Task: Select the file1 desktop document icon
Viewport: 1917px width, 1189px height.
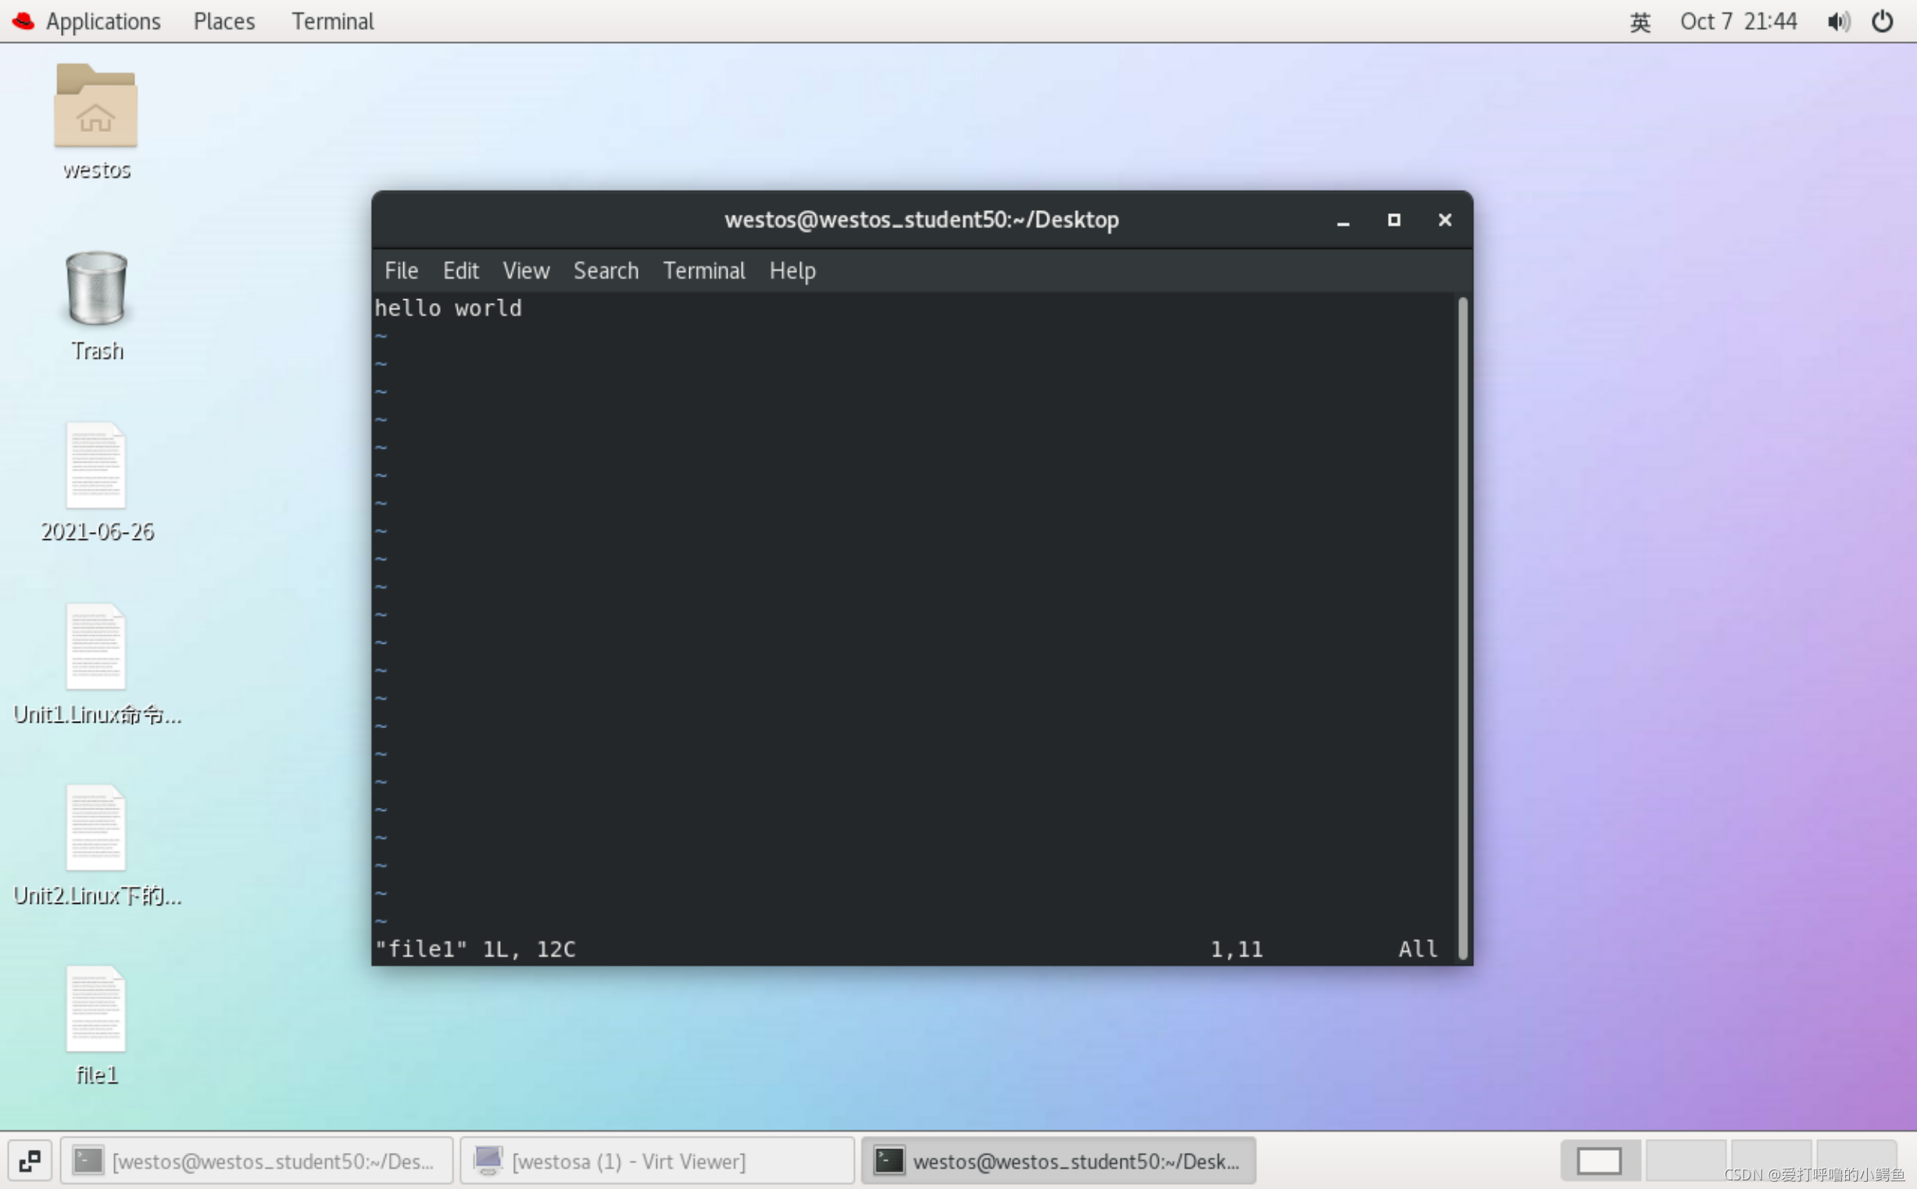Action: pos(96,1009)
